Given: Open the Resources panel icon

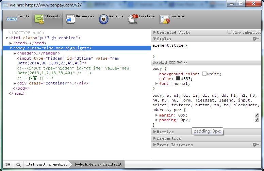Looking at the screenshot, I should click(70, 19).
